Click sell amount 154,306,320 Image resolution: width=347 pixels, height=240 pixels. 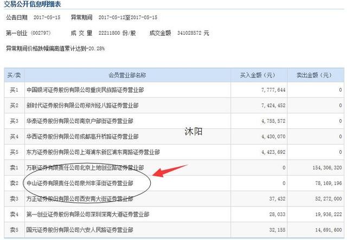327,167
